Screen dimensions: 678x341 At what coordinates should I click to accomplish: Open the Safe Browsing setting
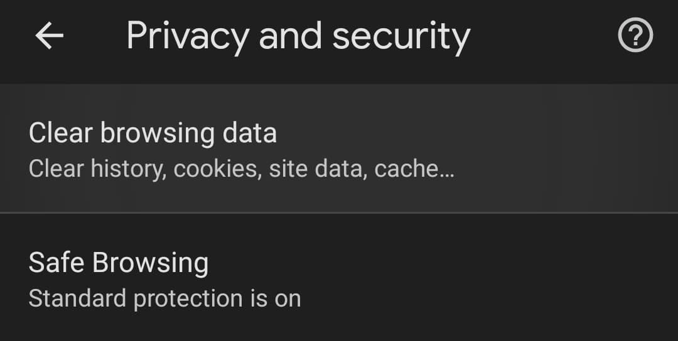[x=339, y=279]
